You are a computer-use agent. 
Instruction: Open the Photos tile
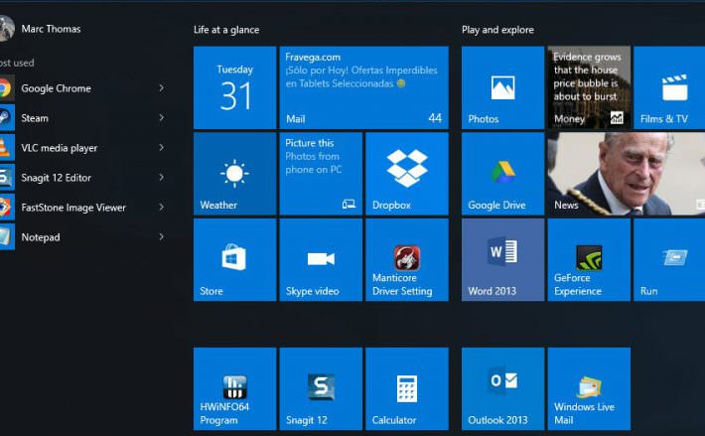502,87
